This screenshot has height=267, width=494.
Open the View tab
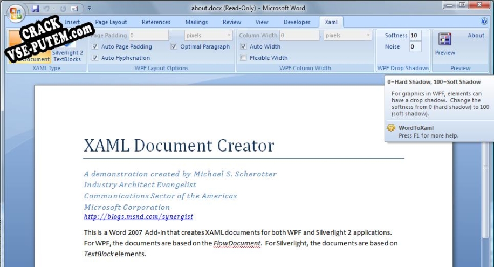coord(262,22)
